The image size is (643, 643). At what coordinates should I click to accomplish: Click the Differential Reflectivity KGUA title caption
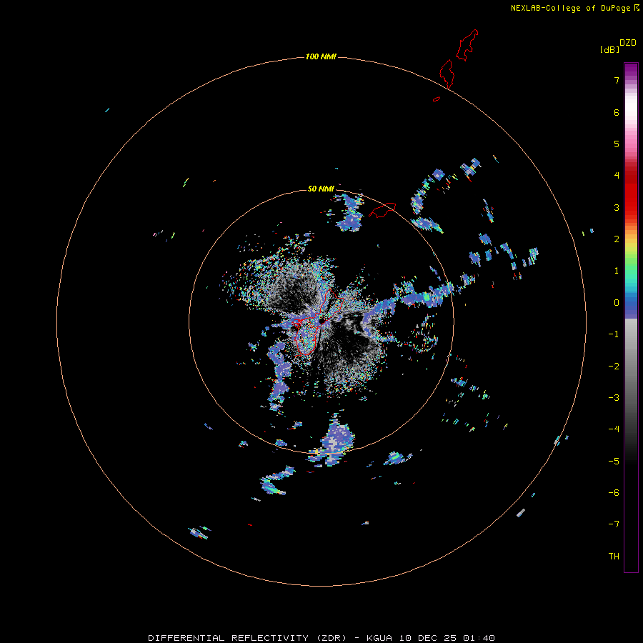pyautogui.click(x=321, y=638)
